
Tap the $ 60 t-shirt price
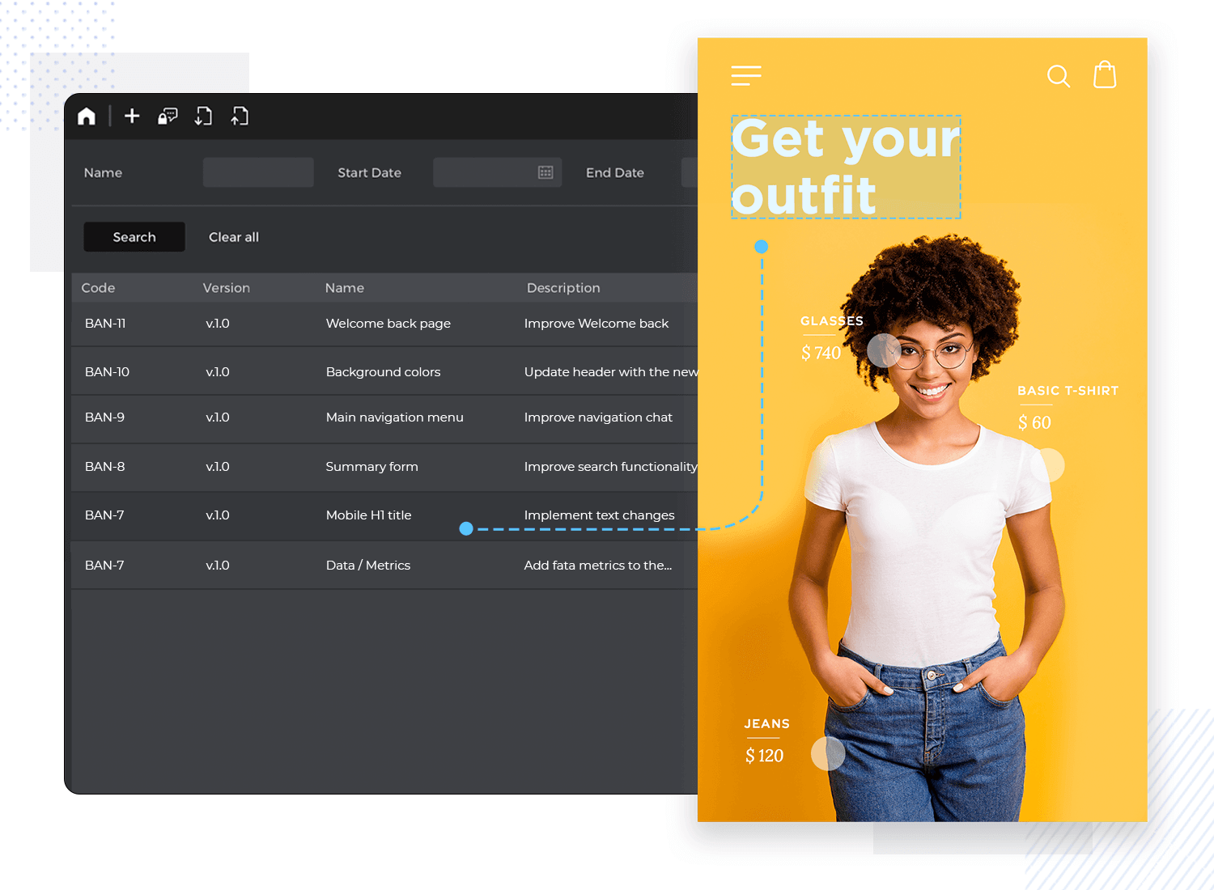[x=1034, y=422]
